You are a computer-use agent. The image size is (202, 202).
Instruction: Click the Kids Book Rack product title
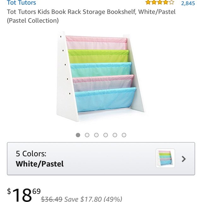point(91,12)
